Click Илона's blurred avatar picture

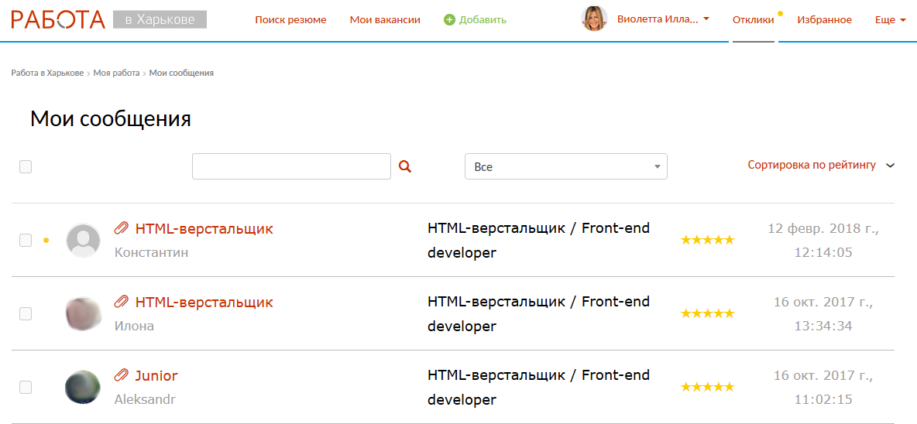pos(83,314)
